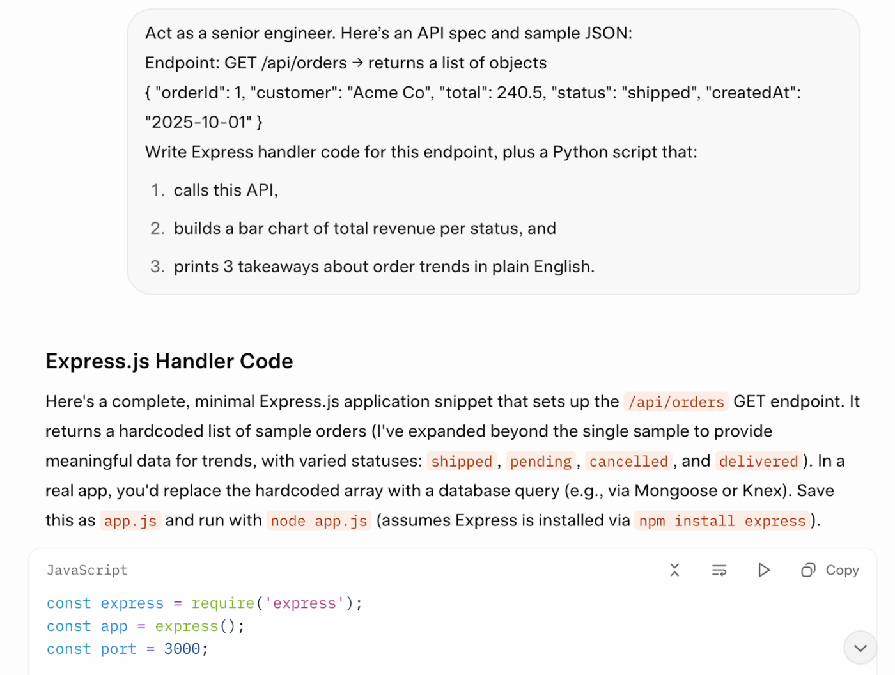
Task: Toggle code block expansion with the double arrows
Action: [x=674, y=570]
